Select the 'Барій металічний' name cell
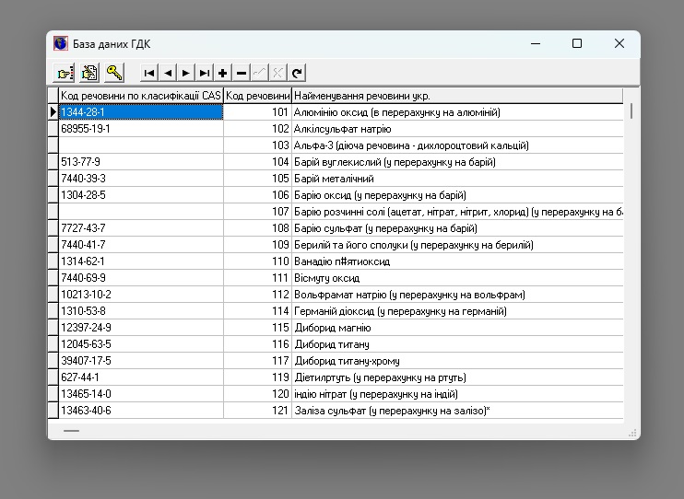The image size is (684, 499). tap(456, 179)
